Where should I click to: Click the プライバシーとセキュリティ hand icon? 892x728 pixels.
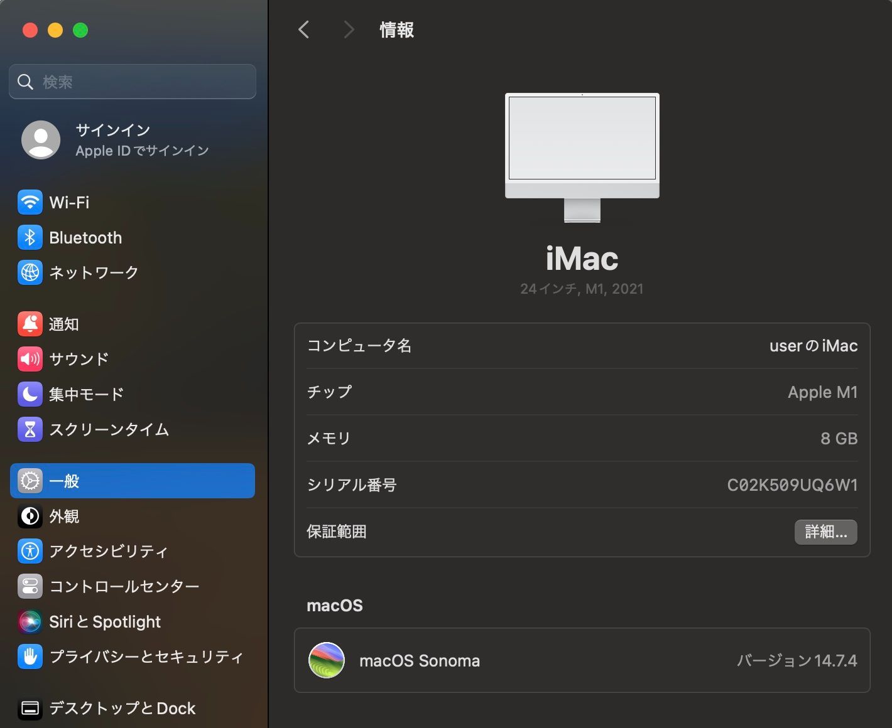pyautogui.click(x=30, y=656)
